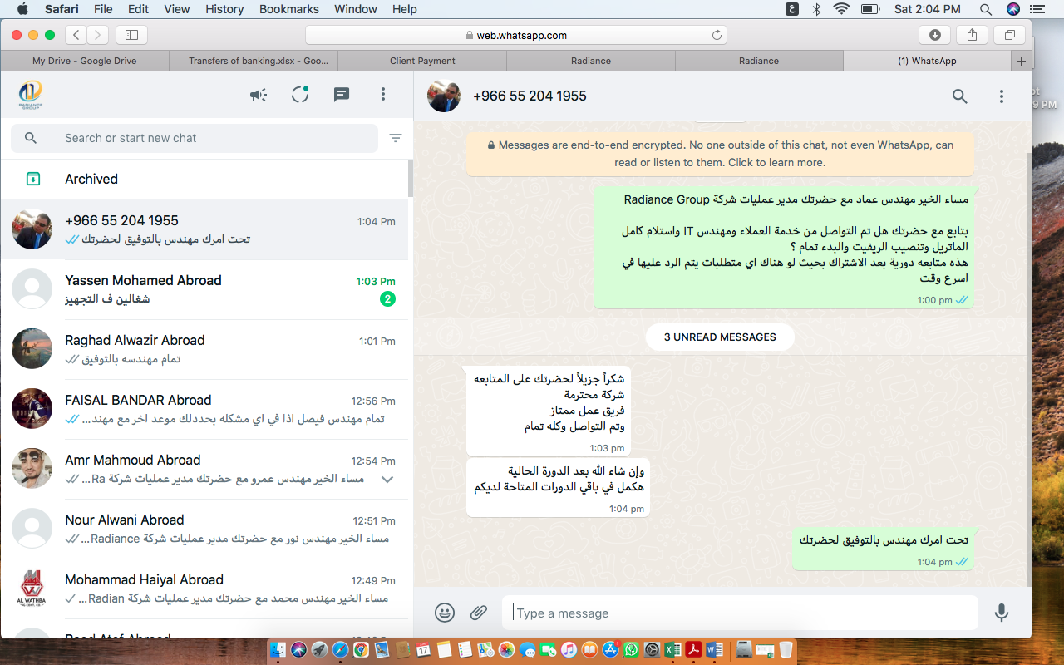The width and height of the screenshot is (1064, 665).
Task: Click the chat list scrollbar
Action: click(x=411, y=179)
